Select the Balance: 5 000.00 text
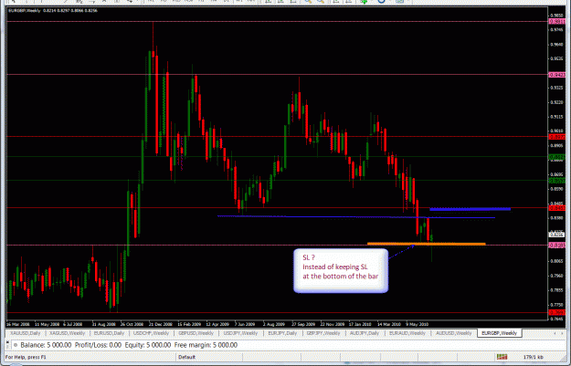The height and width of the screenshot is (366, 571). (46, 345)
